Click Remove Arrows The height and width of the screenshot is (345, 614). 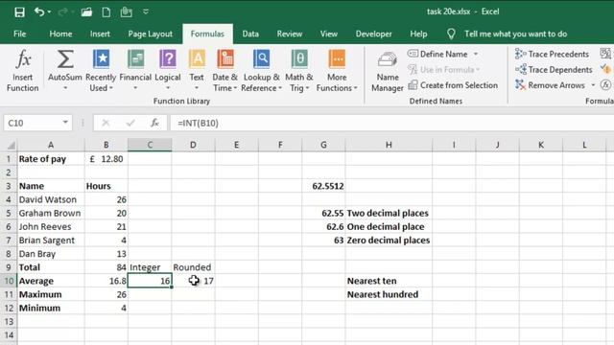tap(550, 85)
